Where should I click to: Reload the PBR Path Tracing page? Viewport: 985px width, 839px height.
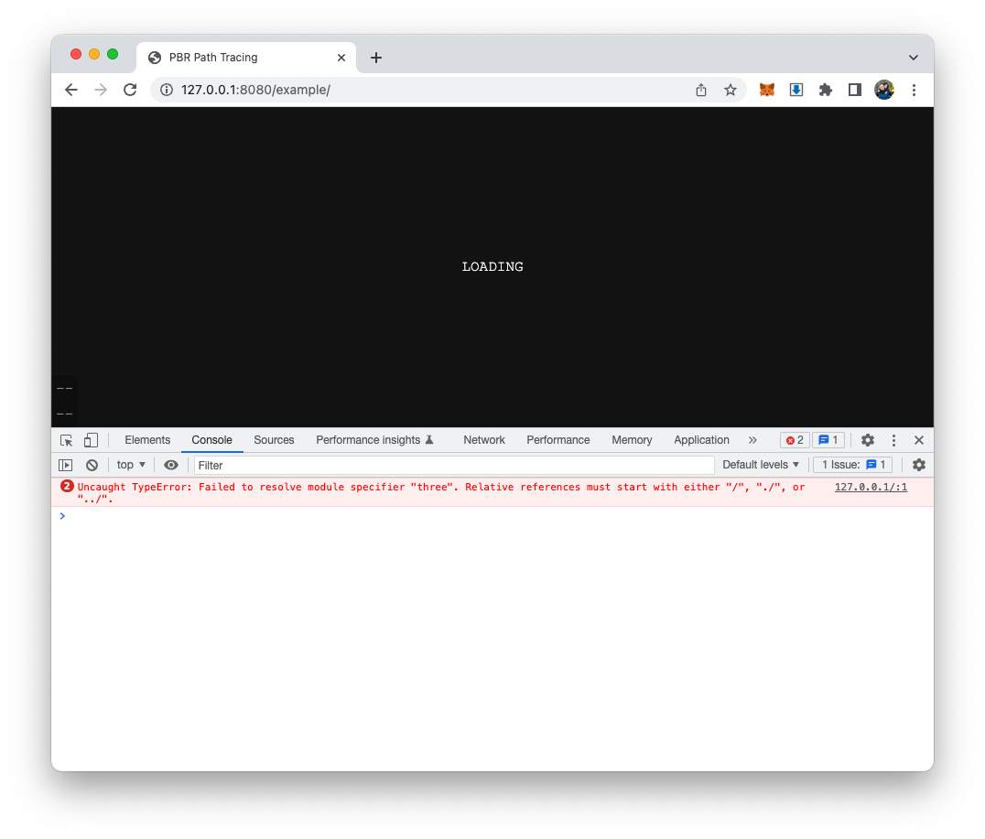click(130, 90)
